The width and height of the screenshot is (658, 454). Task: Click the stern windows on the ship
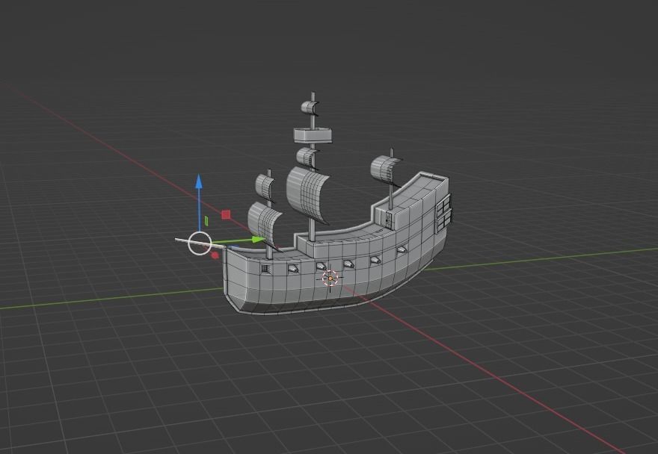(x=444, y=214)
